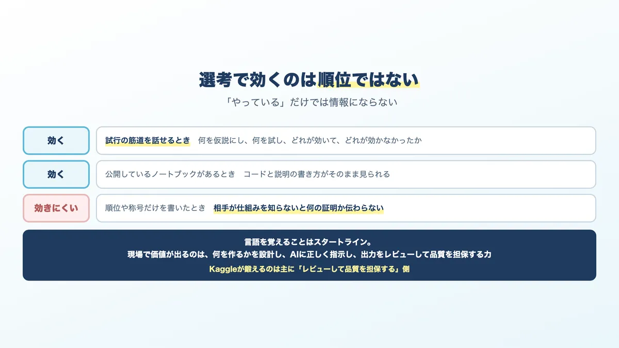
Task: Select the red 効きにくい label box
Action: pyautogui.click(x=56, y=208)
